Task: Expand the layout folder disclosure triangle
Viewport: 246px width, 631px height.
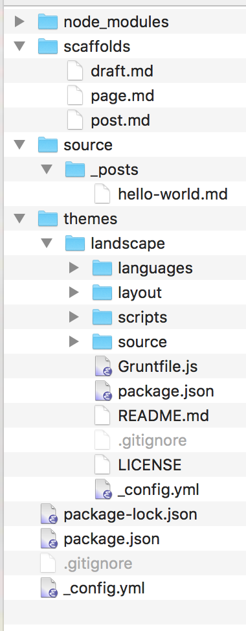Action: point(74,292)
